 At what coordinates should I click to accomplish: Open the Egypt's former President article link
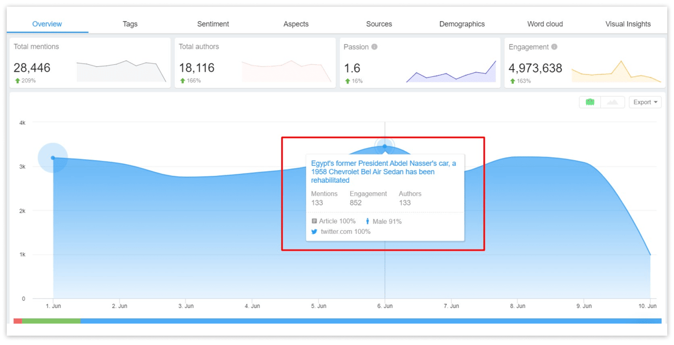pyautogui.click(x=383, y=172)
